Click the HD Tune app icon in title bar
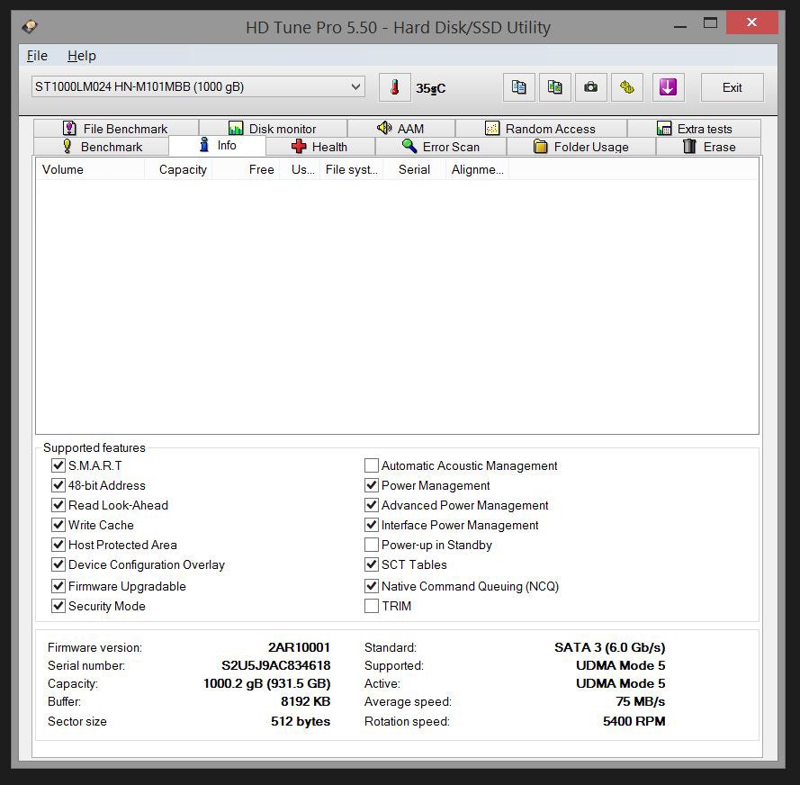The image size is (800, 785). tap(30, 26)
